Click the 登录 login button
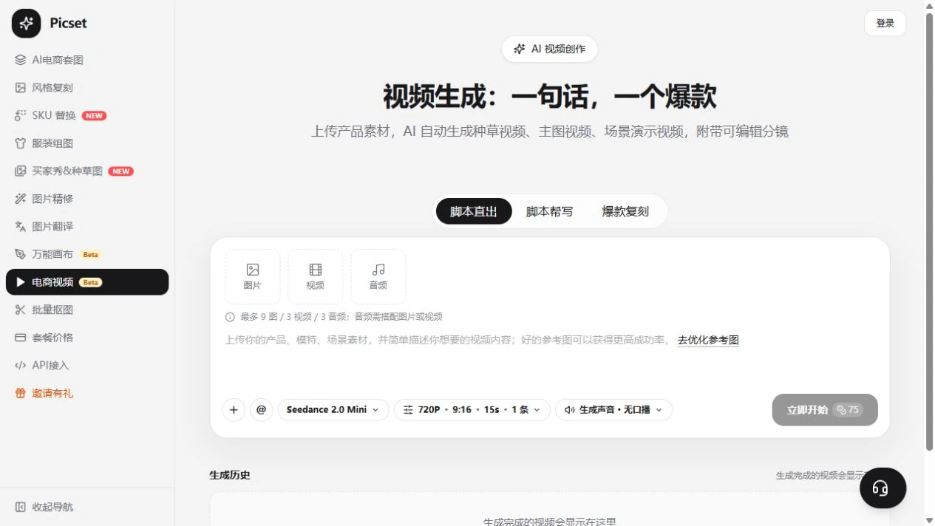 885,23
